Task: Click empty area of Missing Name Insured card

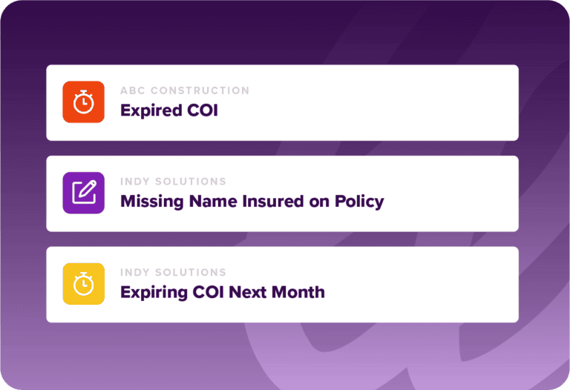Action: click(453, 193)
